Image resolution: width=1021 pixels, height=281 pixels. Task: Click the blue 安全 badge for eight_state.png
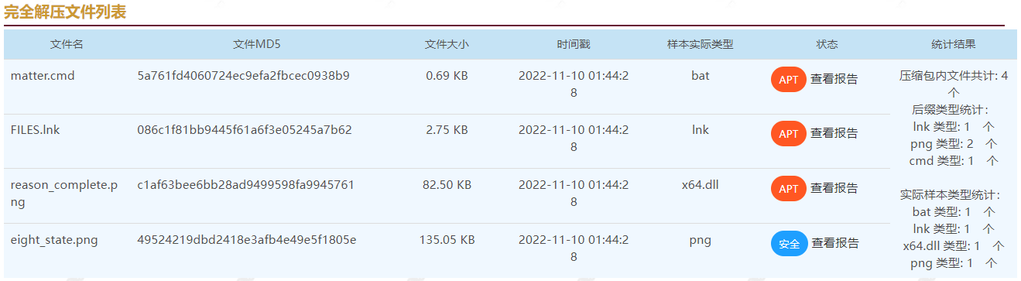tap(789, 244)
